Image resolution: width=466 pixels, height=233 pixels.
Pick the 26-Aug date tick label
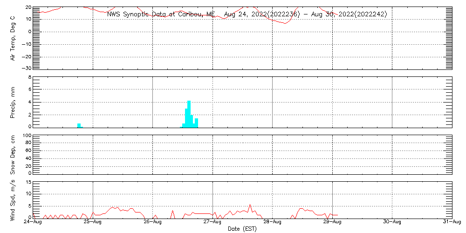click(152, 222)
